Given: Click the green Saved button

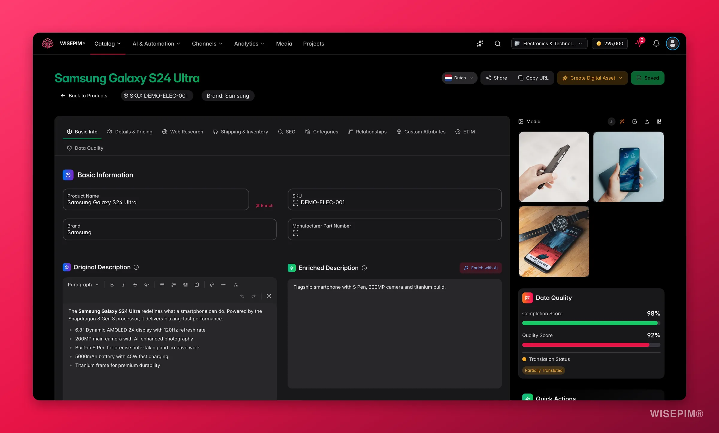Looking at the screenshot, I should [647, 78].
